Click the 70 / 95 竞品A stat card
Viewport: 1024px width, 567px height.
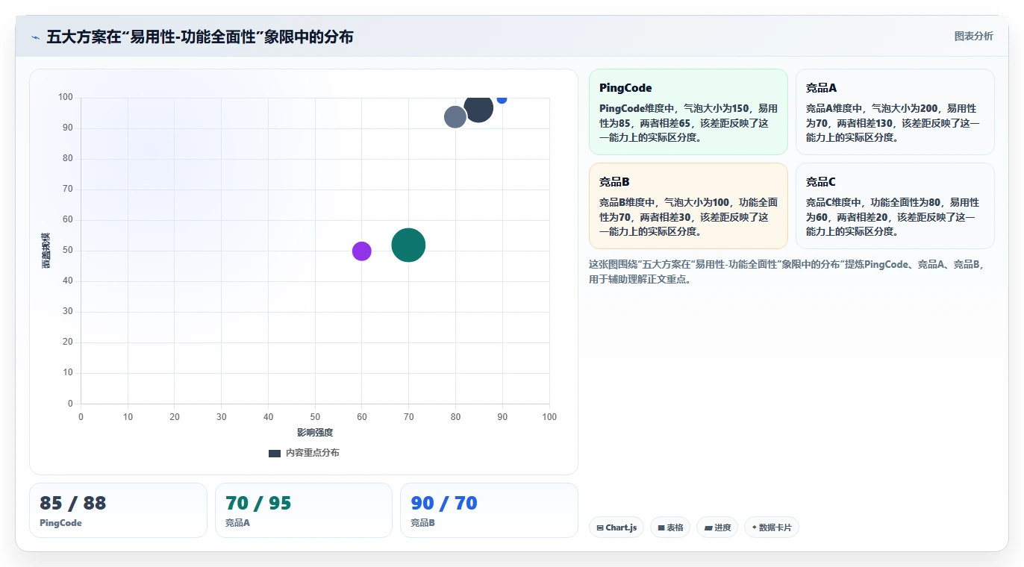303,510
